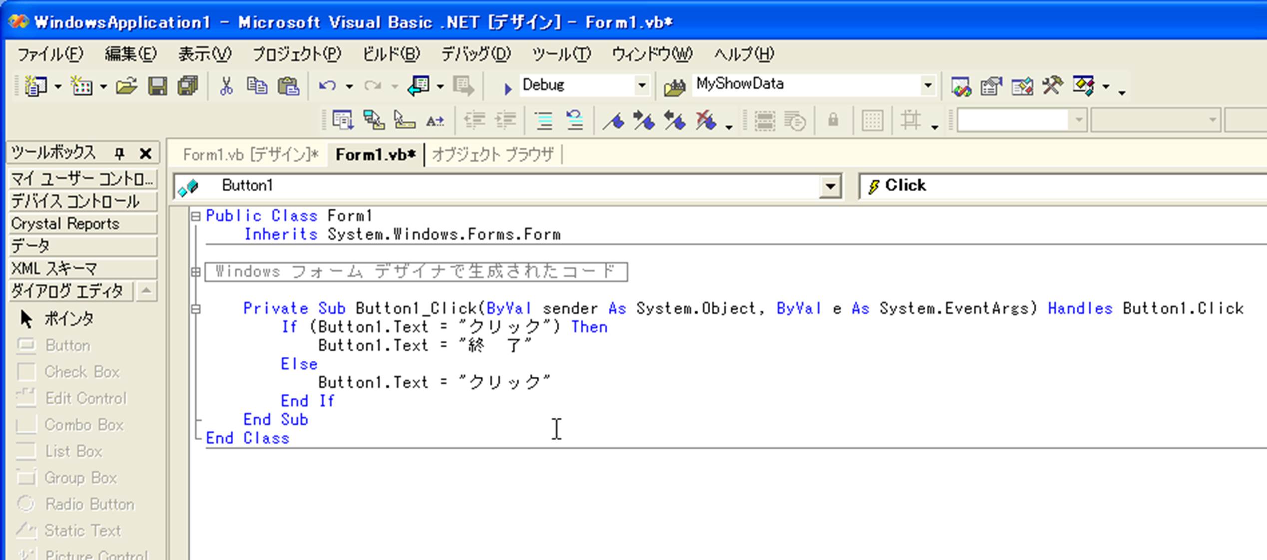This screenshot has height=560, width=1267.
Task: Click the Paste clipboard icon
Action: pyautogui.click(x=288, y=86)
